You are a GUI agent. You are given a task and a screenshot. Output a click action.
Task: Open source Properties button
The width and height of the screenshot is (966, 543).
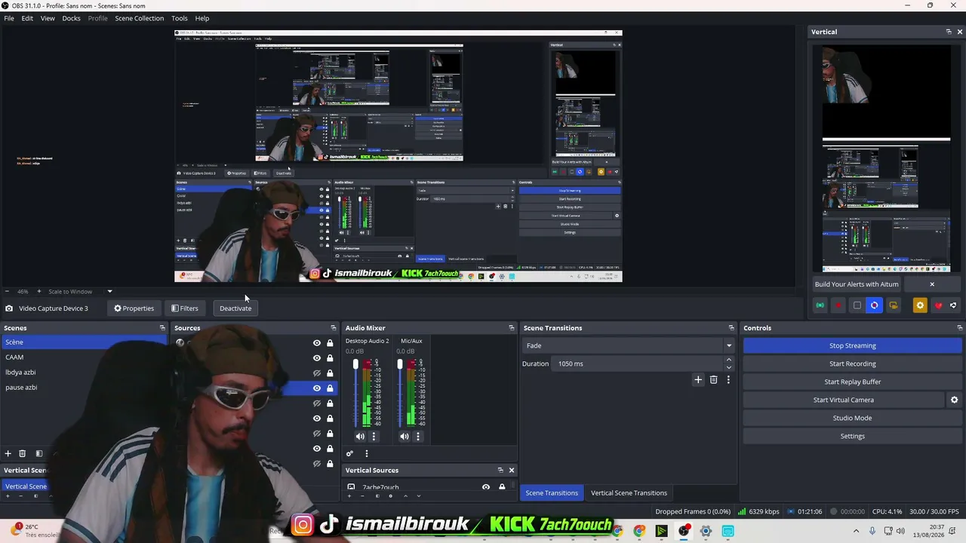coord(134,308)
